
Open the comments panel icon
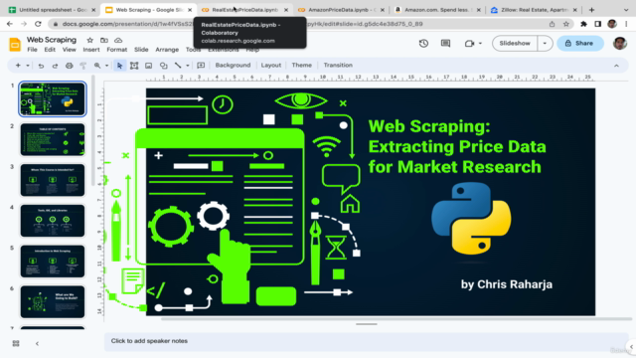(445, 43)
